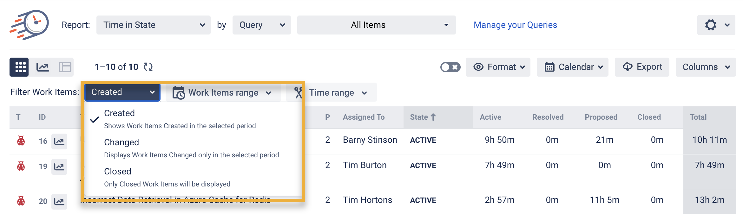Screen dimensions: 743x214
Task: Select the Changed filter option
Action: coord(191,148)
